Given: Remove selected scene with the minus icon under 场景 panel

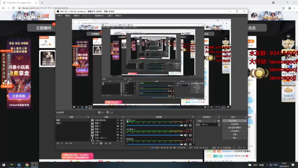Looking at the screenshot, I should (x=62, y=143).
